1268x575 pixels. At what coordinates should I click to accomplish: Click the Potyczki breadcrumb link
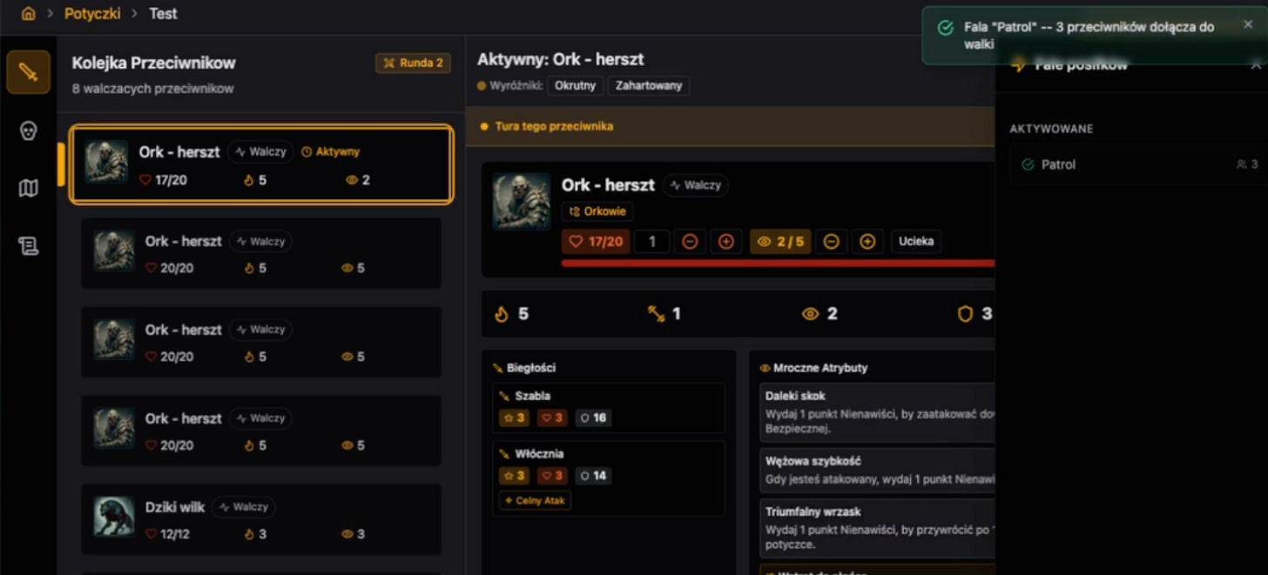[91, 14]
